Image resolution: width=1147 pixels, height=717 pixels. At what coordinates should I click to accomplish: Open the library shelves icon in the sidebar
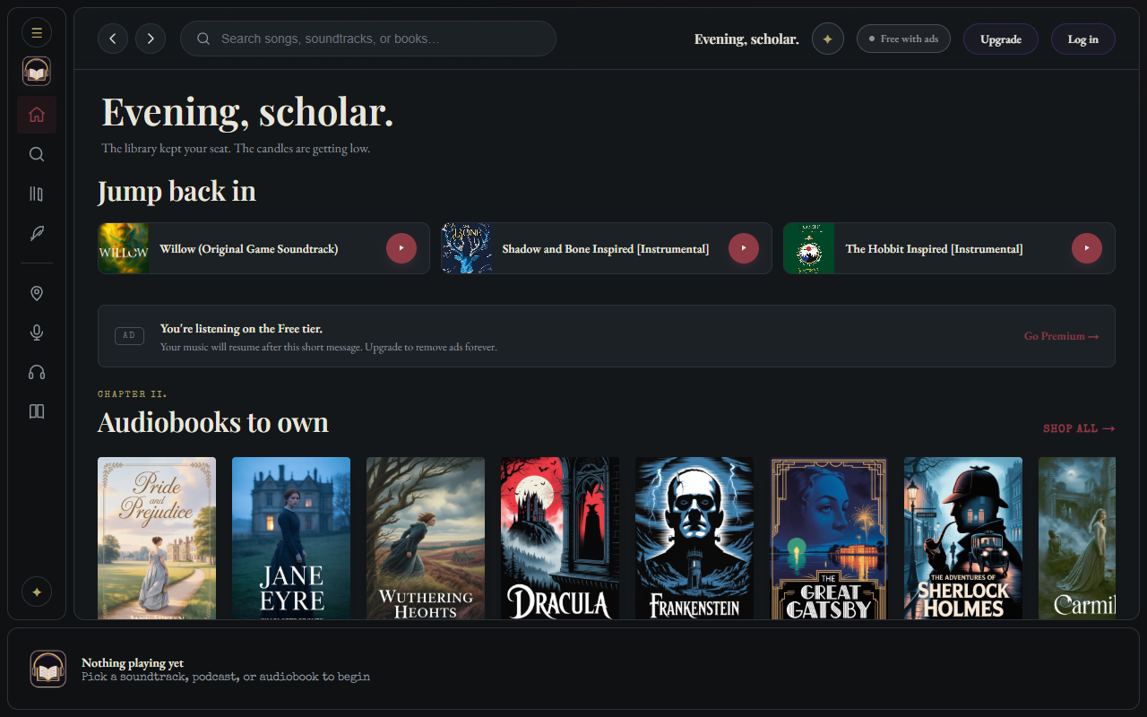tap(37, 194)
